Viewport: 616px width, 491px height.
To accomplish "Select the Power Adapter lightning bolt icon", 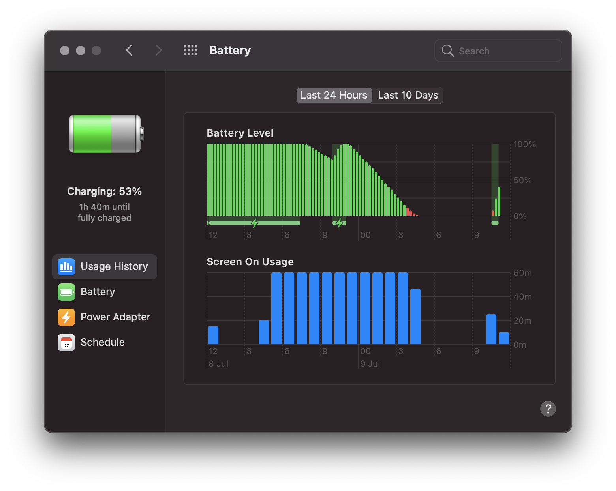I will pos(66,317).
